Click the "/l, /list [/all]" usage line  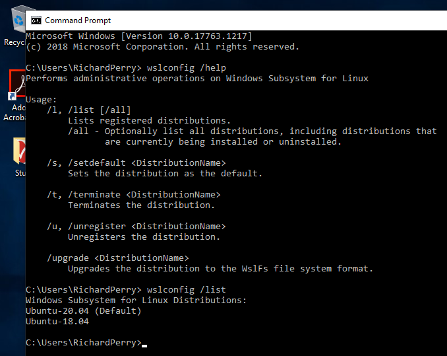coord(89,110)
